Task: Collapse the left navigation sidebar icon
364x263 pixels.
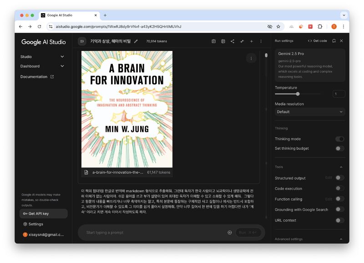Action: (82, 41)
